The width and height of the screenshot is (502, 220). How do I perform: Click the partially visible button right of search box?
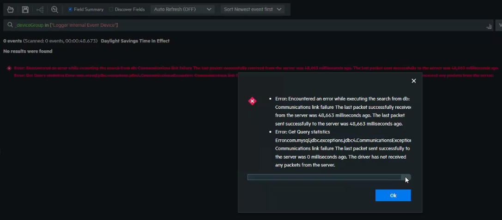click(x=499, y=25)
